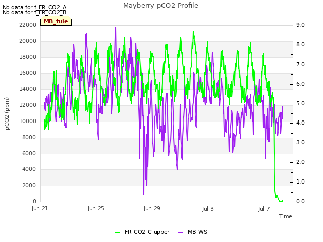323x242 pixels.
Task: Select the Mayberry pCO2 Profile title
Action: (x=160, y=6)
